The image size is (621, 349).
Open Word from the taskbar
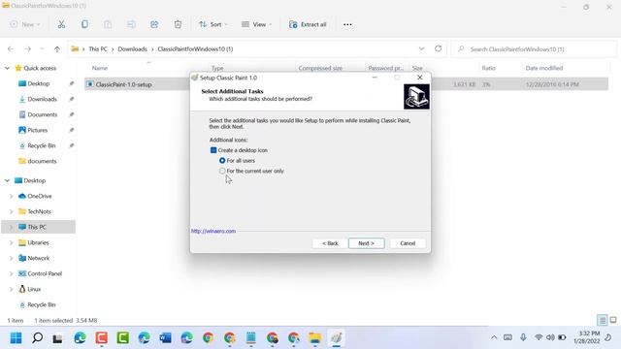[x=165, y=338]
